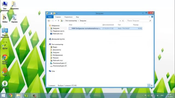Image resolution: width=175 pixels, height=98 pixels.
Task: Click the Properties icon in title bar
Action: (x=51, y=13)
